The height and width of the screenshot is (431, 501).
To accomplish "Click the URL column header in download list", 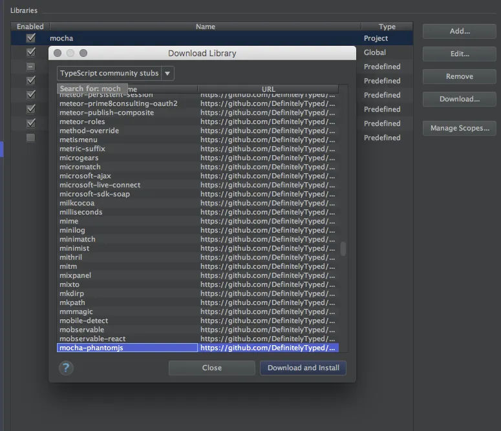I will [268, 89].
